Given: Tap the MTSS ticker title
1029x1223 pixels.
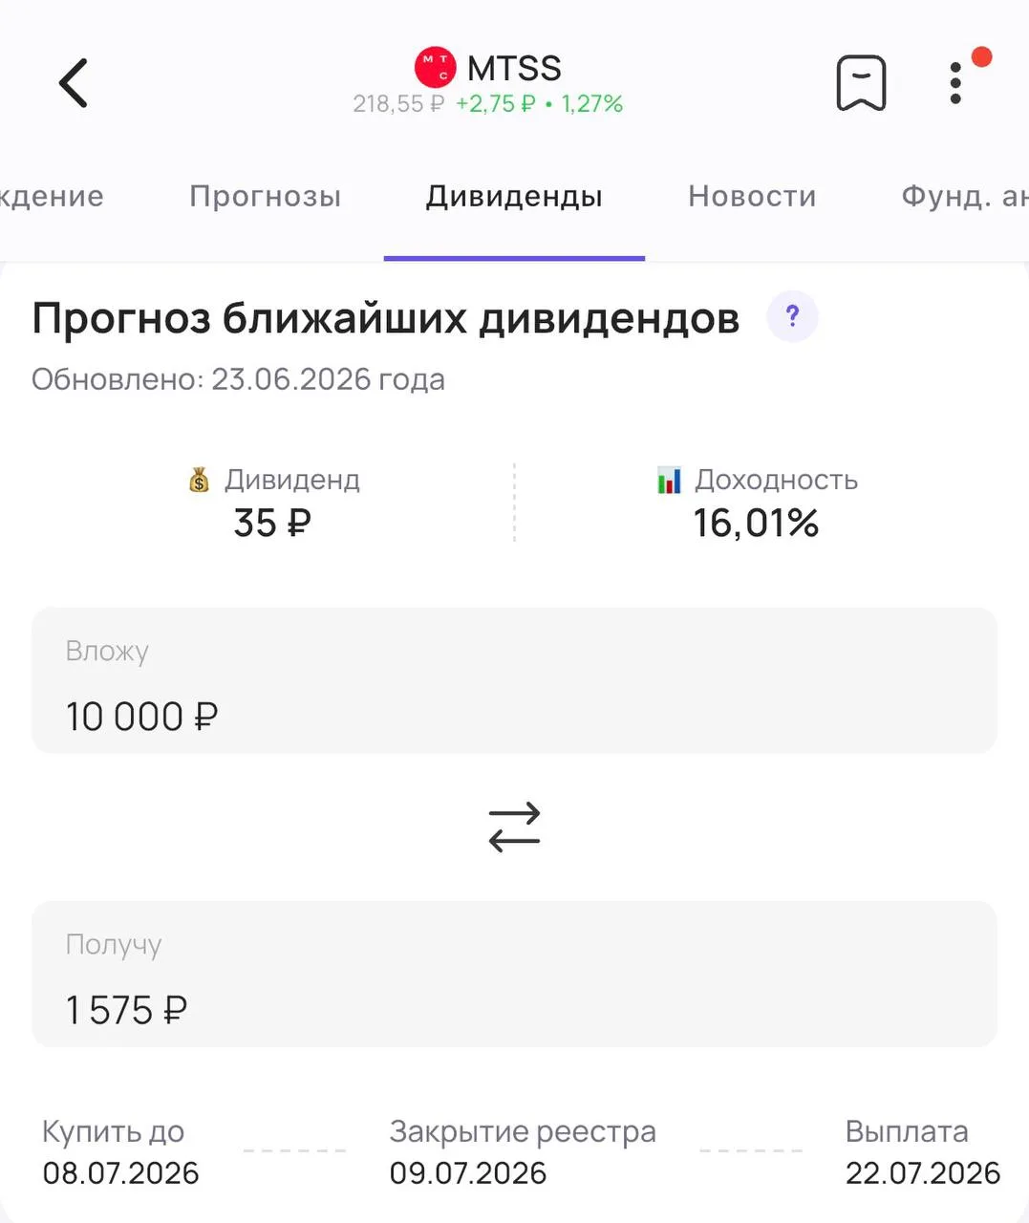Looking at the screenshot, I should 514,68.
